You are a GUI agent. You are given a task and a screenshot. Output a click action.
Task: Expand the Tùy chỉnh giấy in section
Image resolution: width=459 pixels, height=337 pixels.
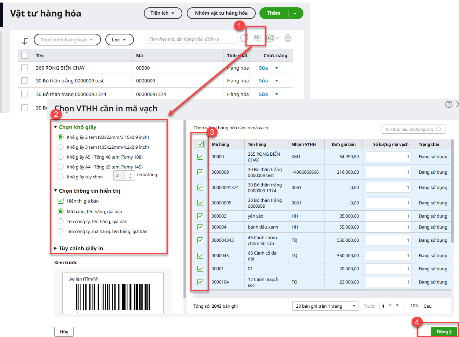pos(55,248)
